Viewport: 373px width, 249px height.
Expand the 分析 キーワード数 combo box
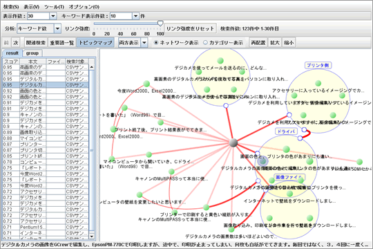coord(57,28)
